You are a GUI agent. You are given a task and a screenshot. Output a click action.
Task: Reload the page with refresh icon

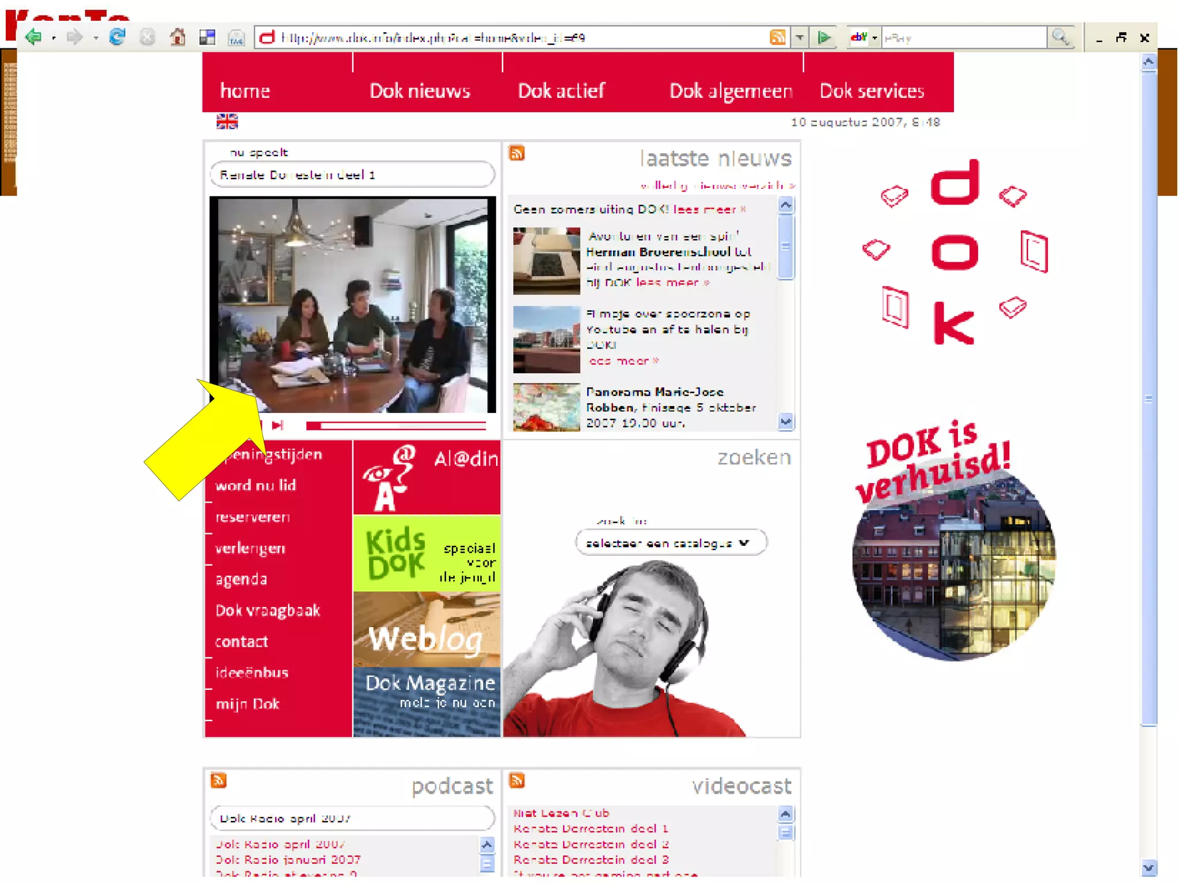[117, 37]
